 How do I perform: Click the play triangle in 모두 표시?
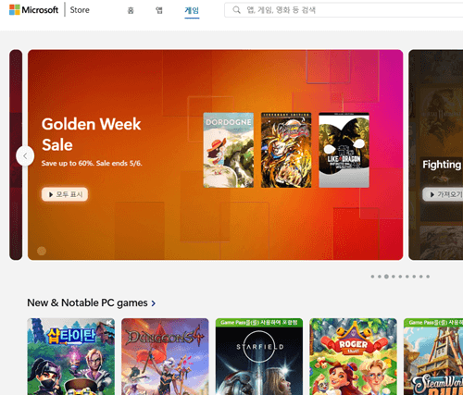(51, 194)
